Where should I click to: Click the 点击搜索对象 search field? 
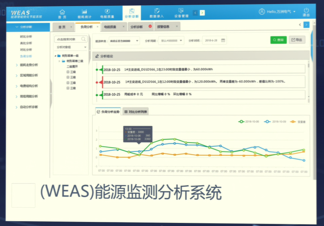[71, 39]
